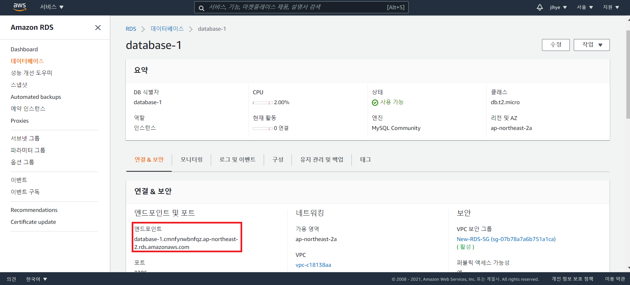Click the database-1 DB identifier value
The width and height of the screenshot is (630, 285).
[x=148, y=102]
